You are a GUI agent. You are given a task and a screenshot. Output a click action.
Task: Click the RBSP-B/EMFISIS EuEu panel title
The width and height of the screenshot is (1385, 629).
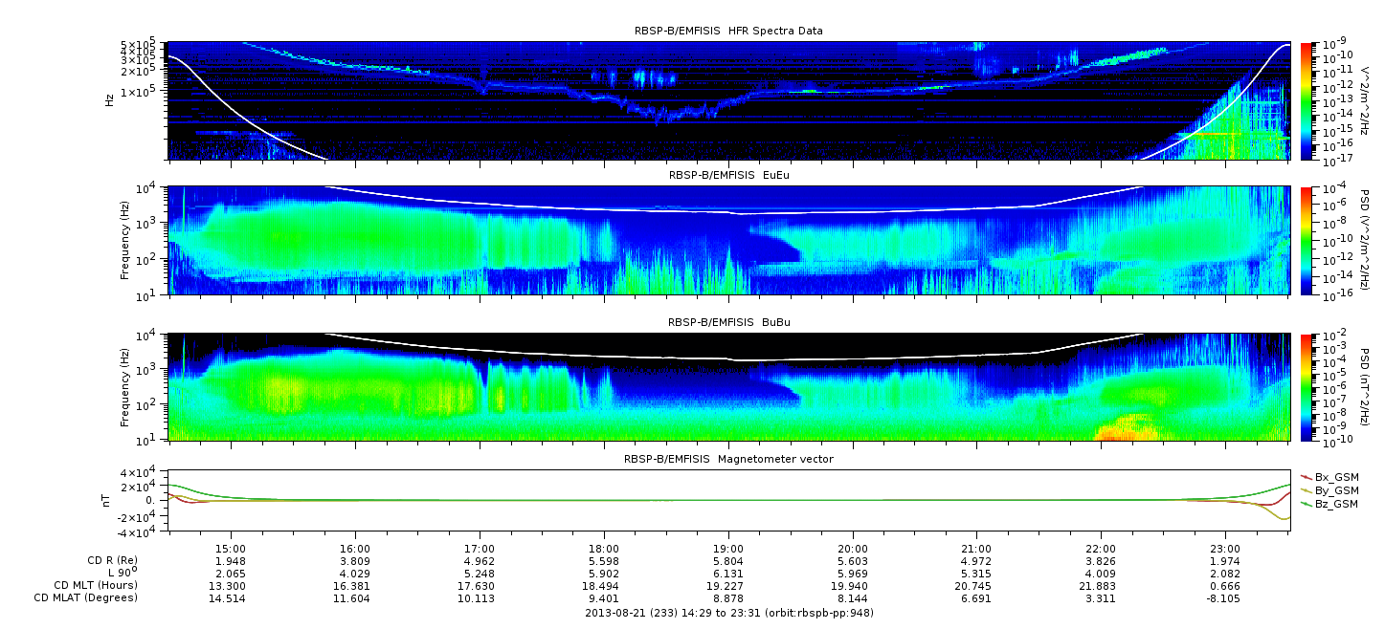[728, 175]
